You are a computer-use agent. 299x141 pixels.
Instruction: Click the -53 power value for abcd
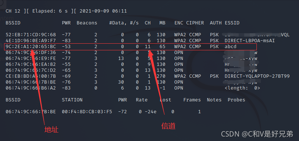coord(66,47)
